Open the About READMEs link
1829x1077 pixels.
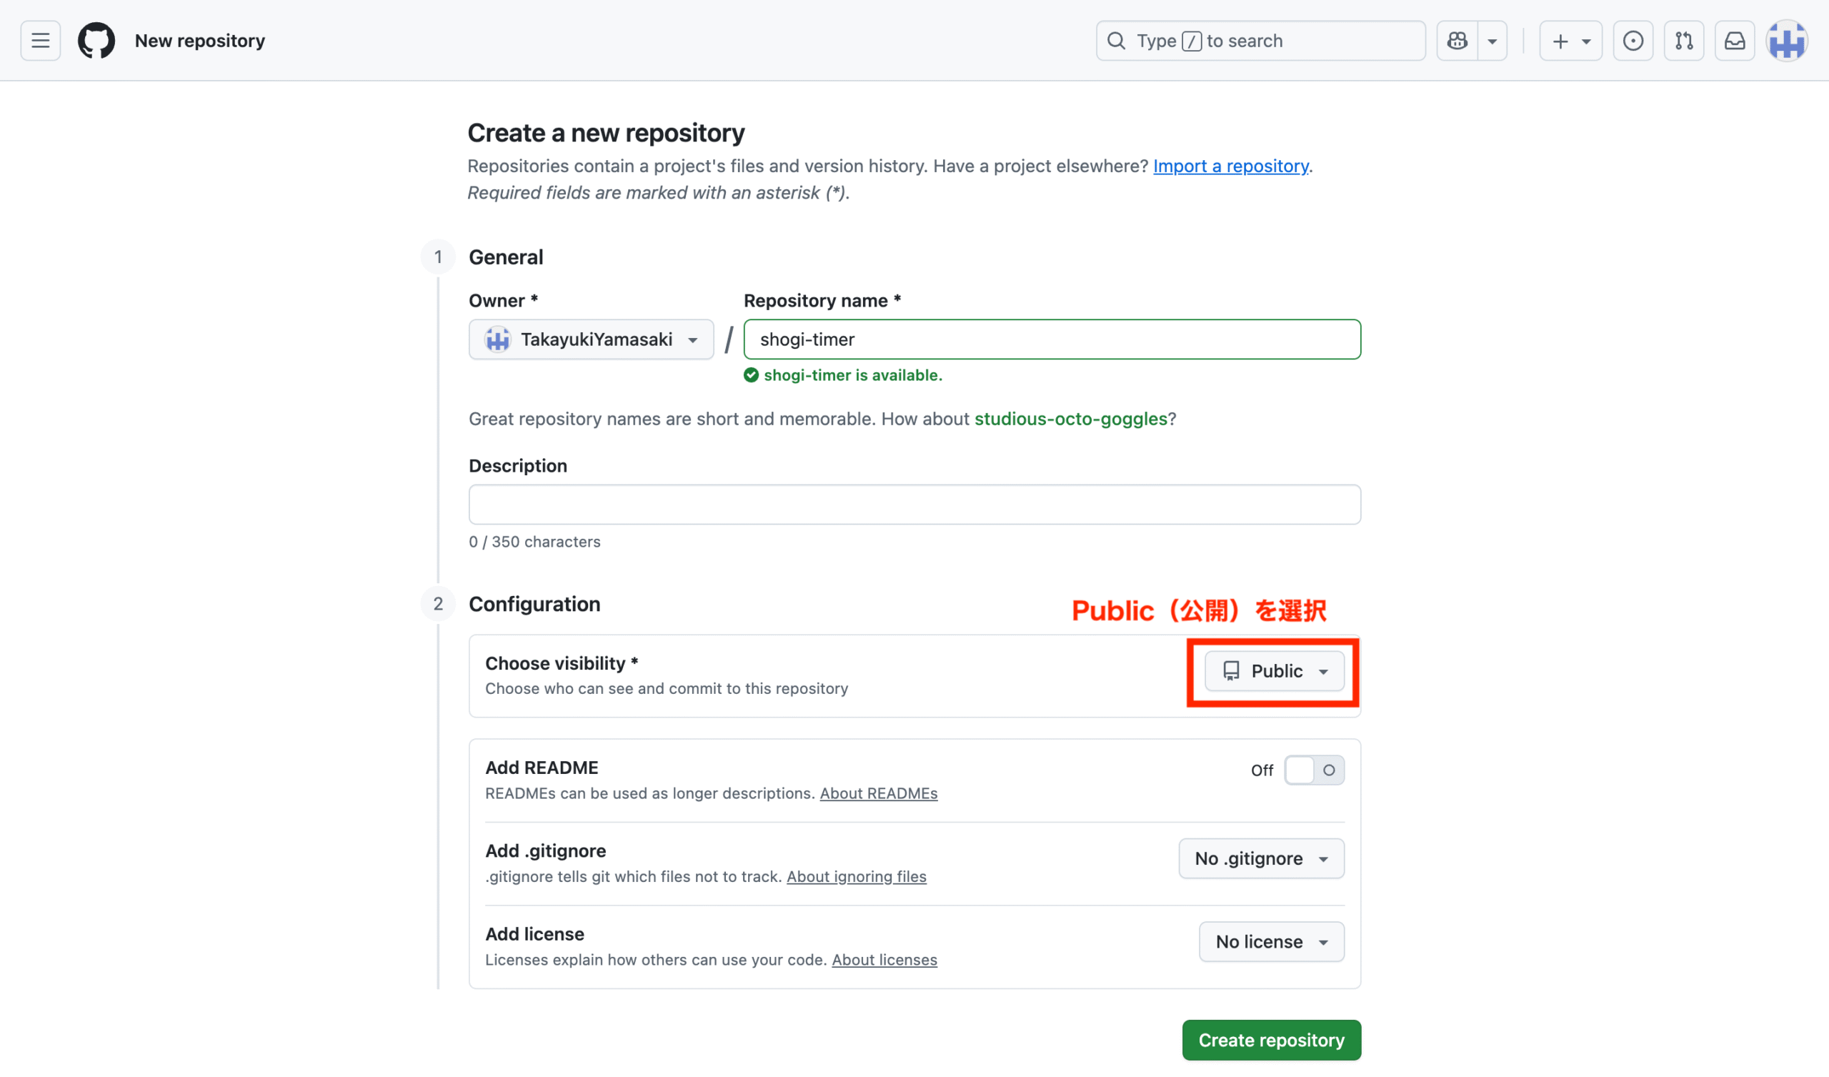878,793
